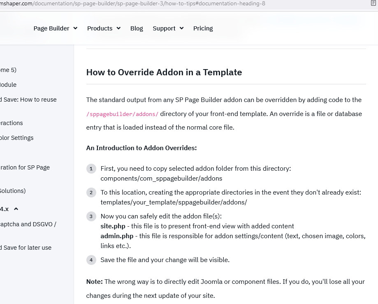This screenshot has width=378, height=304.
Task: Expand the Page Builder dropdown chevron
Action: click(75, 28)
